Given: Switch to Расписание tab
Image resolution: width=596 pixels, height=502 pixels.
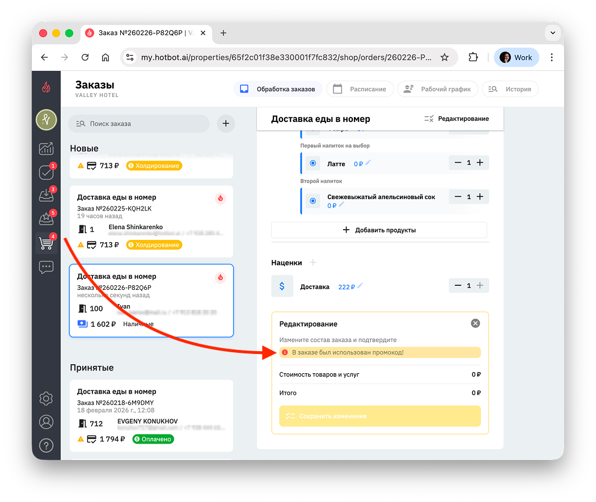Looking at the screenshot, I should click(360, 89).
